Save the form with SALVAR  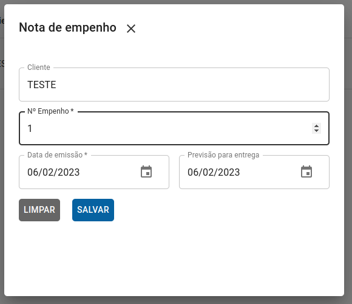(x=93, y=210)
